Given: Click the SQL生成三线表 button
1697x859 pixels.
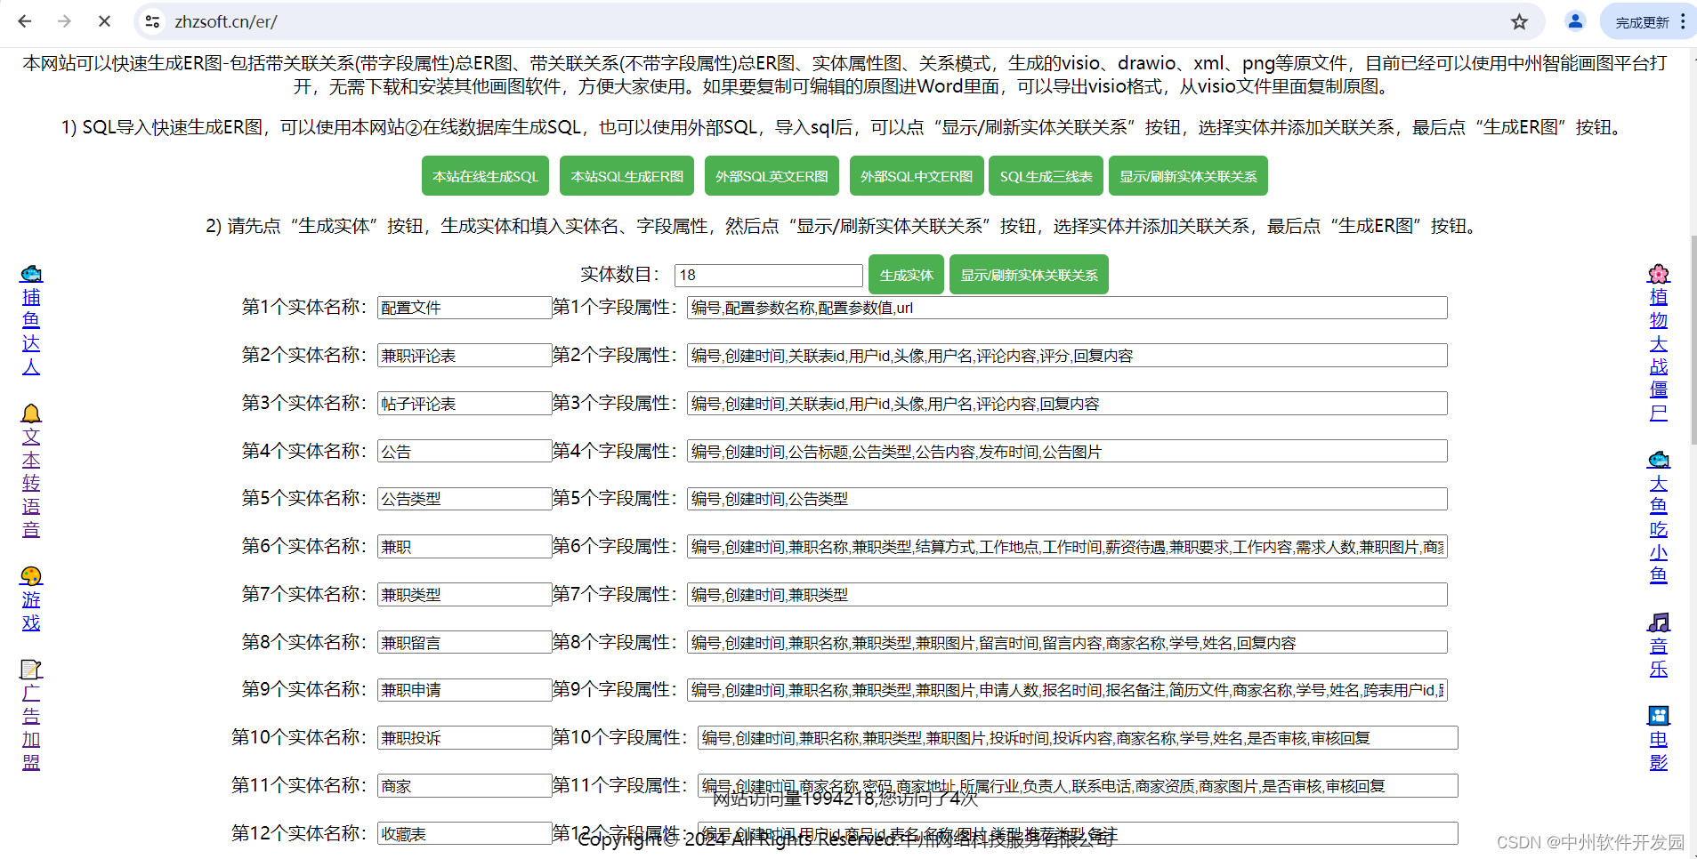Looking at the screenshot, I should pyautogui.click(x=1046, y=176).
